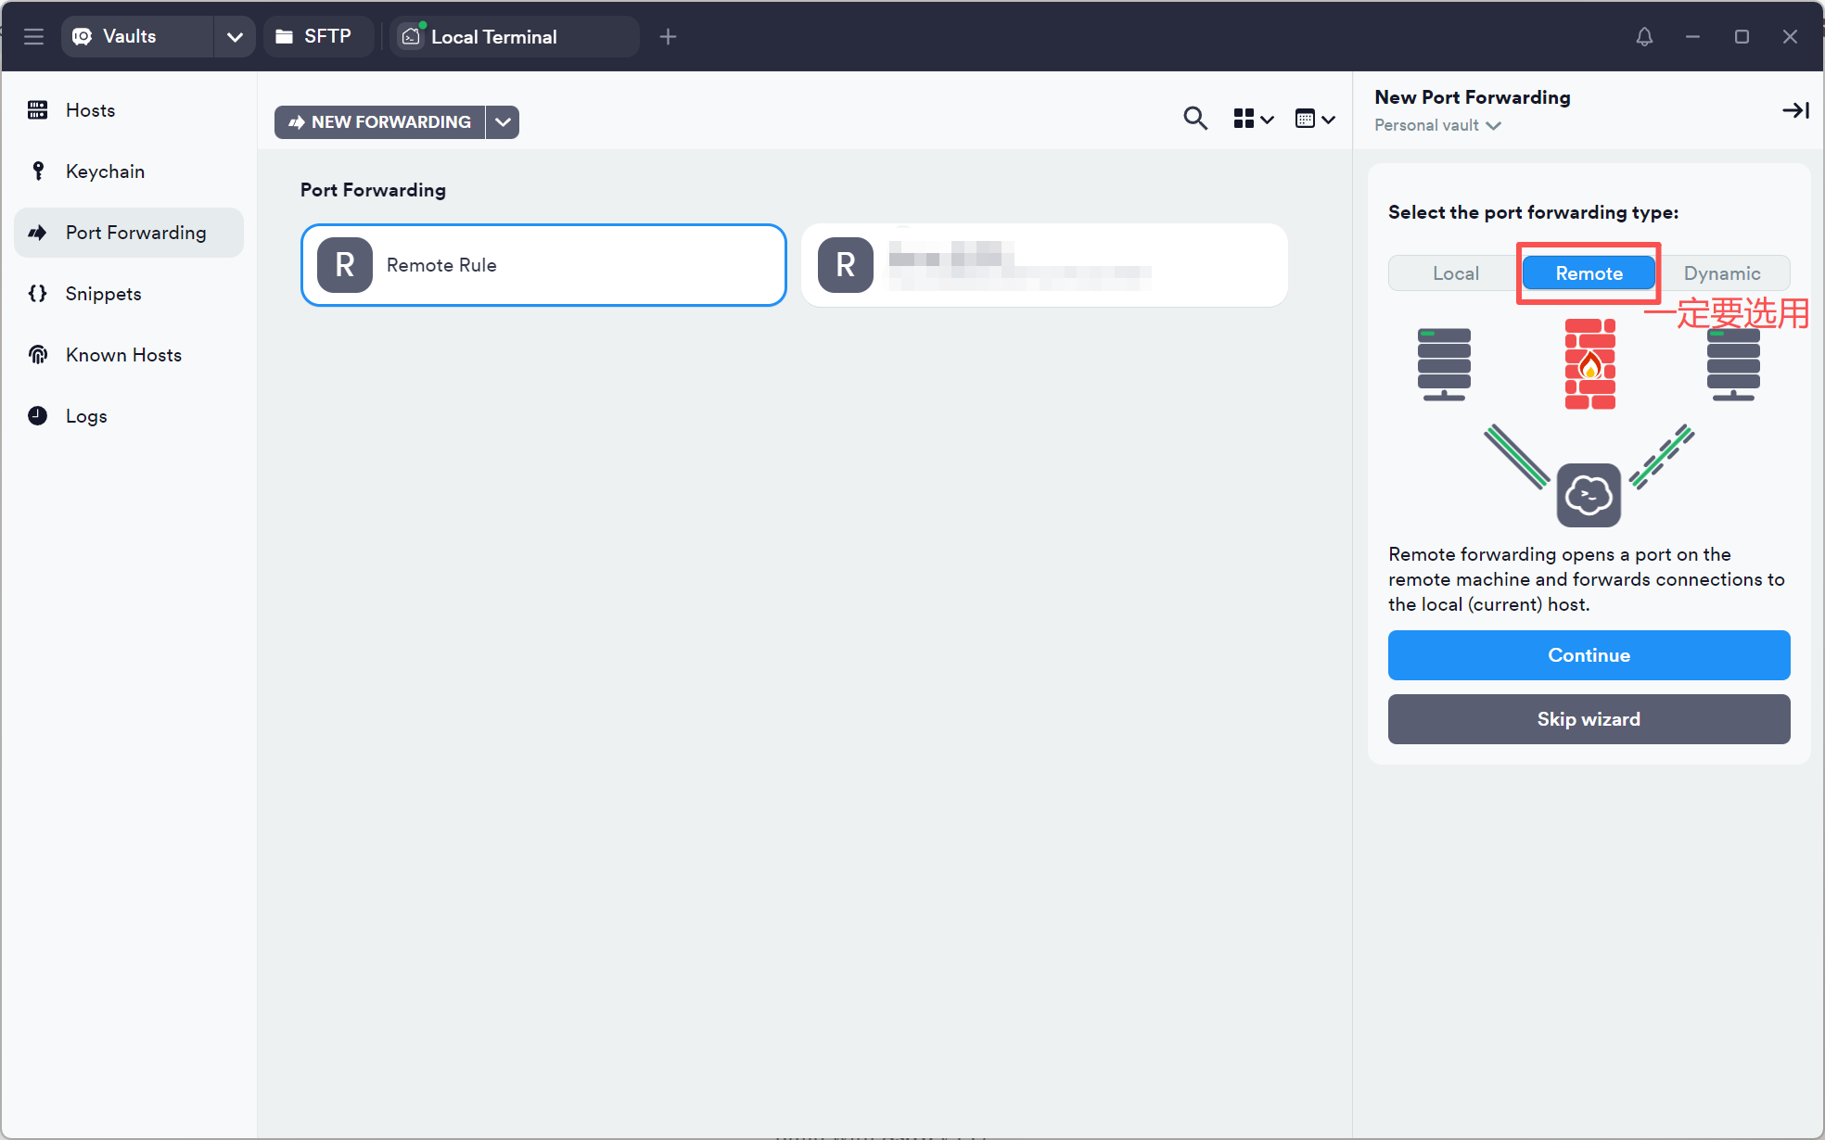Expand the Personal vault selector
Screen dimensions: 1825x1140
point(1437,125)
